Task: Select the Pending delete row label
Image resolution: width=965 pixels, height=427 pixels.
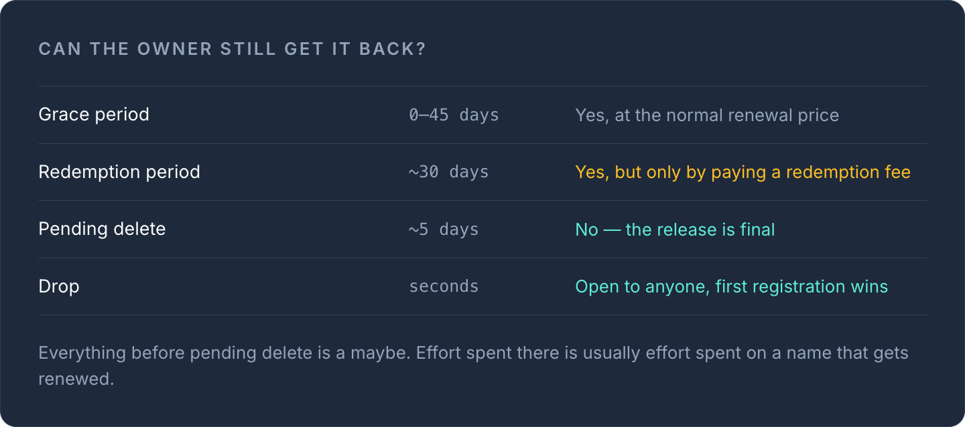Action: point(102,229)
